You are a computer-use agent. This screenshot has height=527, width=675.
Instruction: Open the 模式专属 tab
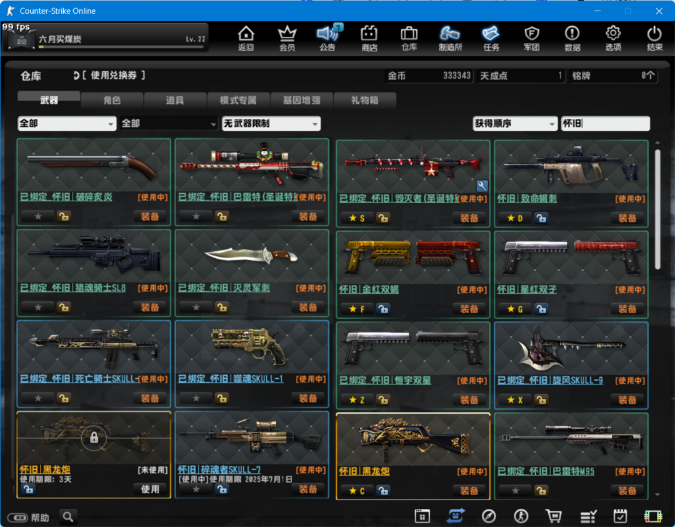click(x=238, y=100)
